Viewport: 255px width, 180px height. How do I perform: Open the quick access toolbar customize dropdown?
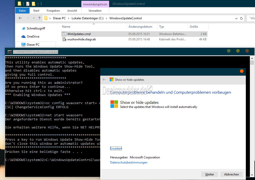click(x=38, y=4)
